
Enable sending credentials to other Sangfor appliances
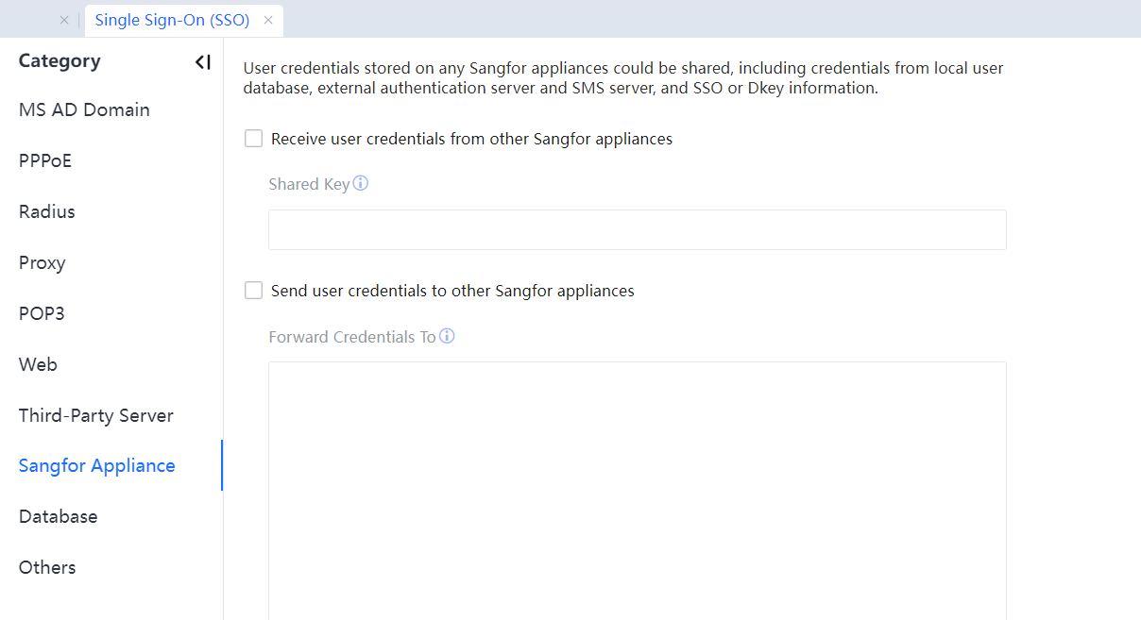[253, 291]
